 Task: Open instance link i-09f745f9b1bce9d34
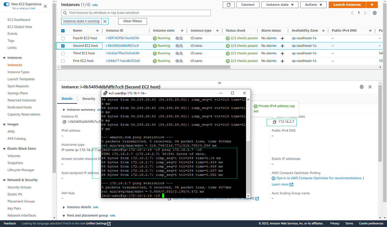pos(122,38)
